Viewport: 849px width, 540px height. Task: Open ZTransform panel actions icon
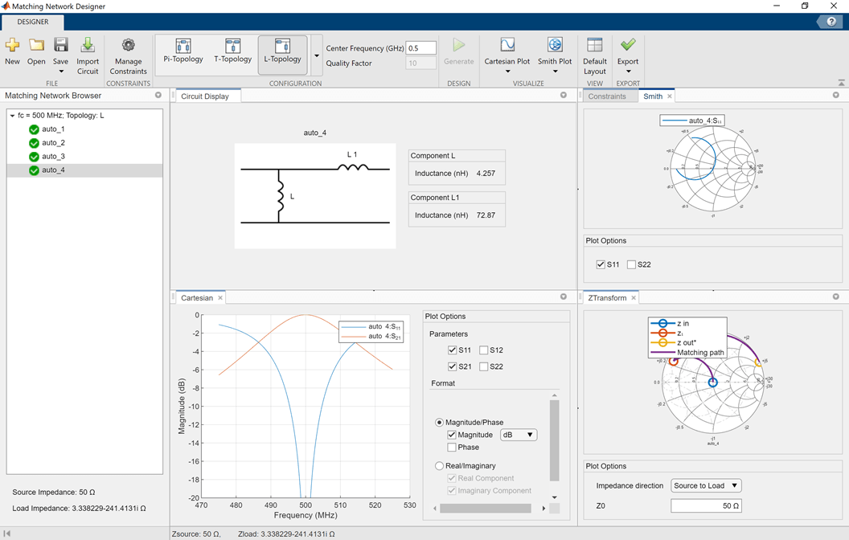tap(835, 297)
